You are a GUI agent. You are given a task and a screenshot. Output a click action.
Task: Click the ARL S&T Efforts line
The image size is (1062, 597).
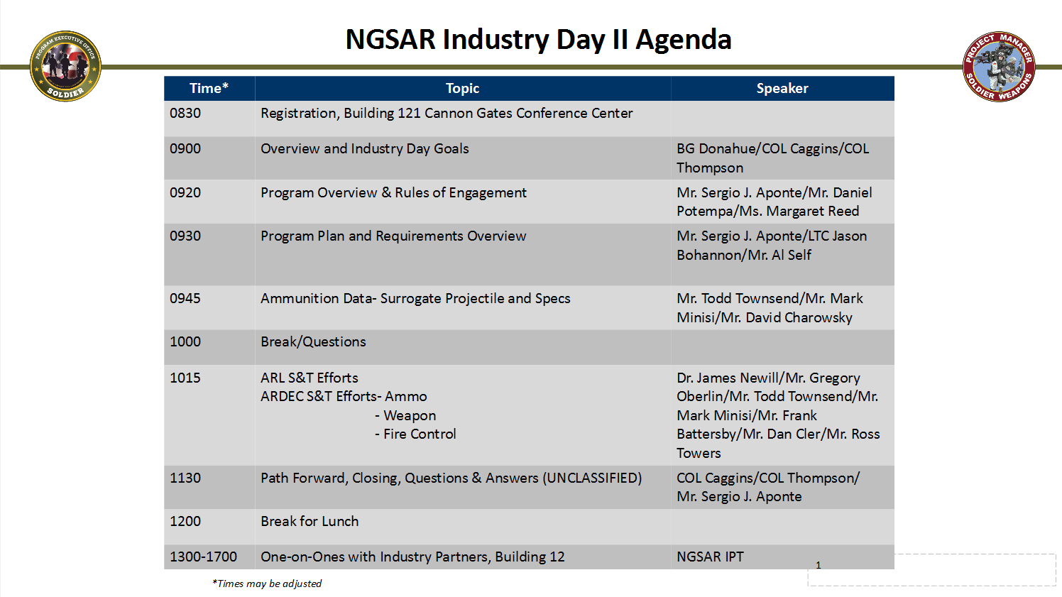(310, 378)
